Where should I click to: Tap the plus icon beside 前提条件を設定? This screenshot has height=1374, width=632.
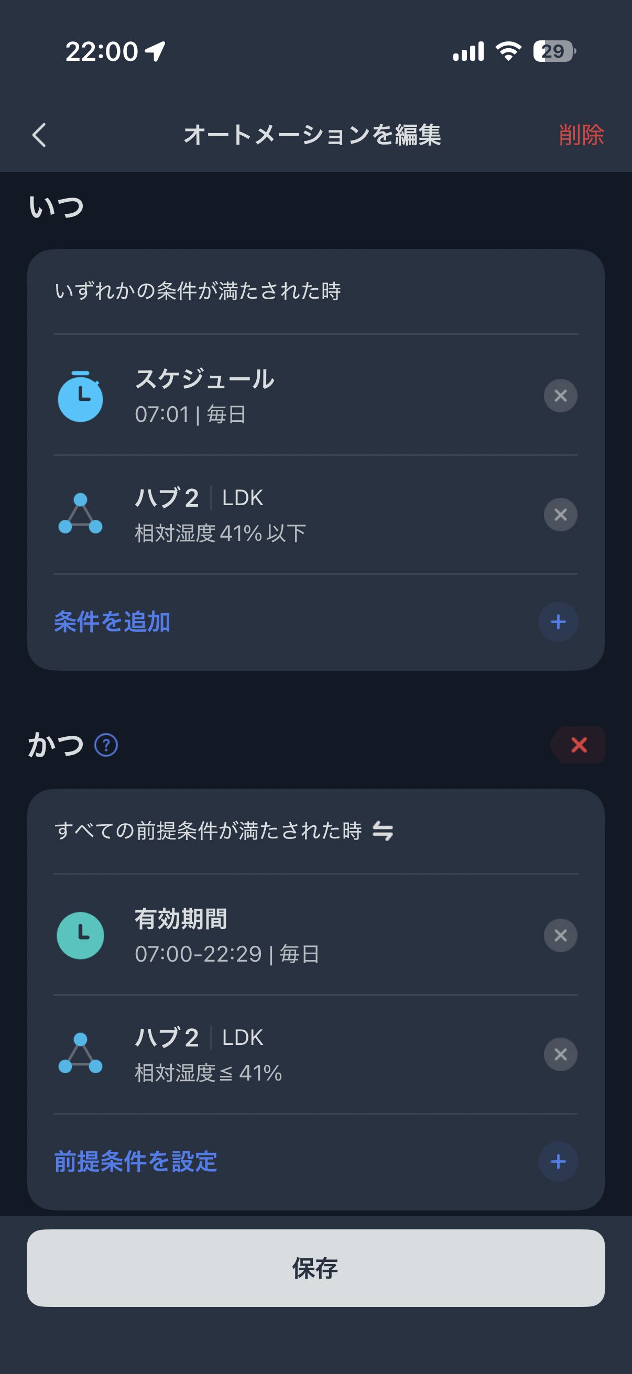tap(558, 1162)
